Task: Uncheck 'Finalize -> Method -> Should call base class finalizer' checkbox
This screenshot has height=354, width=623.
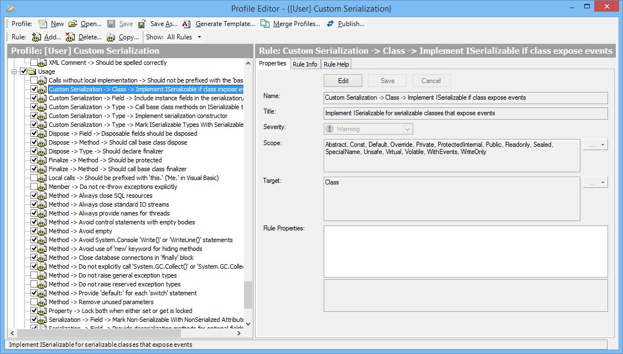Action: (x=34, y=169)
